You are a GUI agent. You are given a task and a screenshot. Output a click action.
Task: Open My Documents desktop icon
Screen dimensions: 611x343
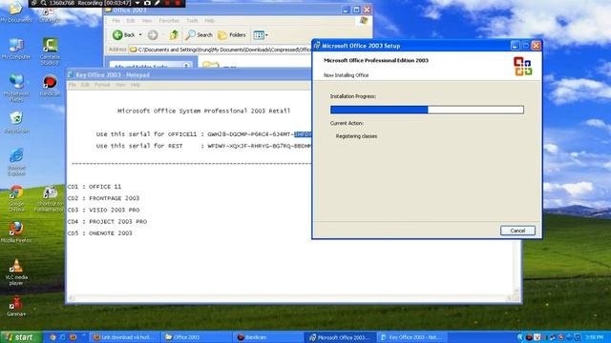(x=15, y=11)
